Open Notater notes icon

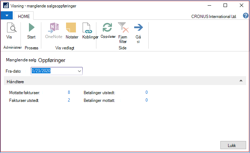point(71,28)
